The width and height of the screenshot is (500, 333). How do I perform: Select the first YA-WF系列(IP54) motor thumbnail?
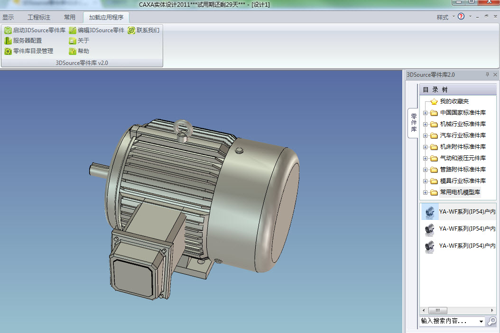point(430,212)
